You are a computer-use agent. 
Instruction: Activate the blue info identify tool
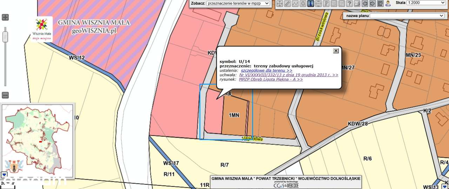tap(310, 4)
